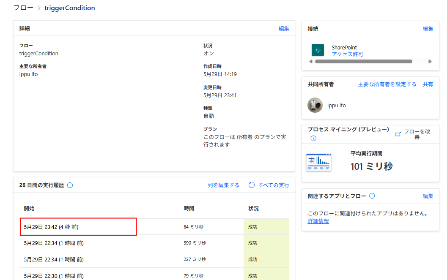The width and height of the screenshot is (447, 280).
Task: Open the 詳細情報 link
Action: [318, 221]
